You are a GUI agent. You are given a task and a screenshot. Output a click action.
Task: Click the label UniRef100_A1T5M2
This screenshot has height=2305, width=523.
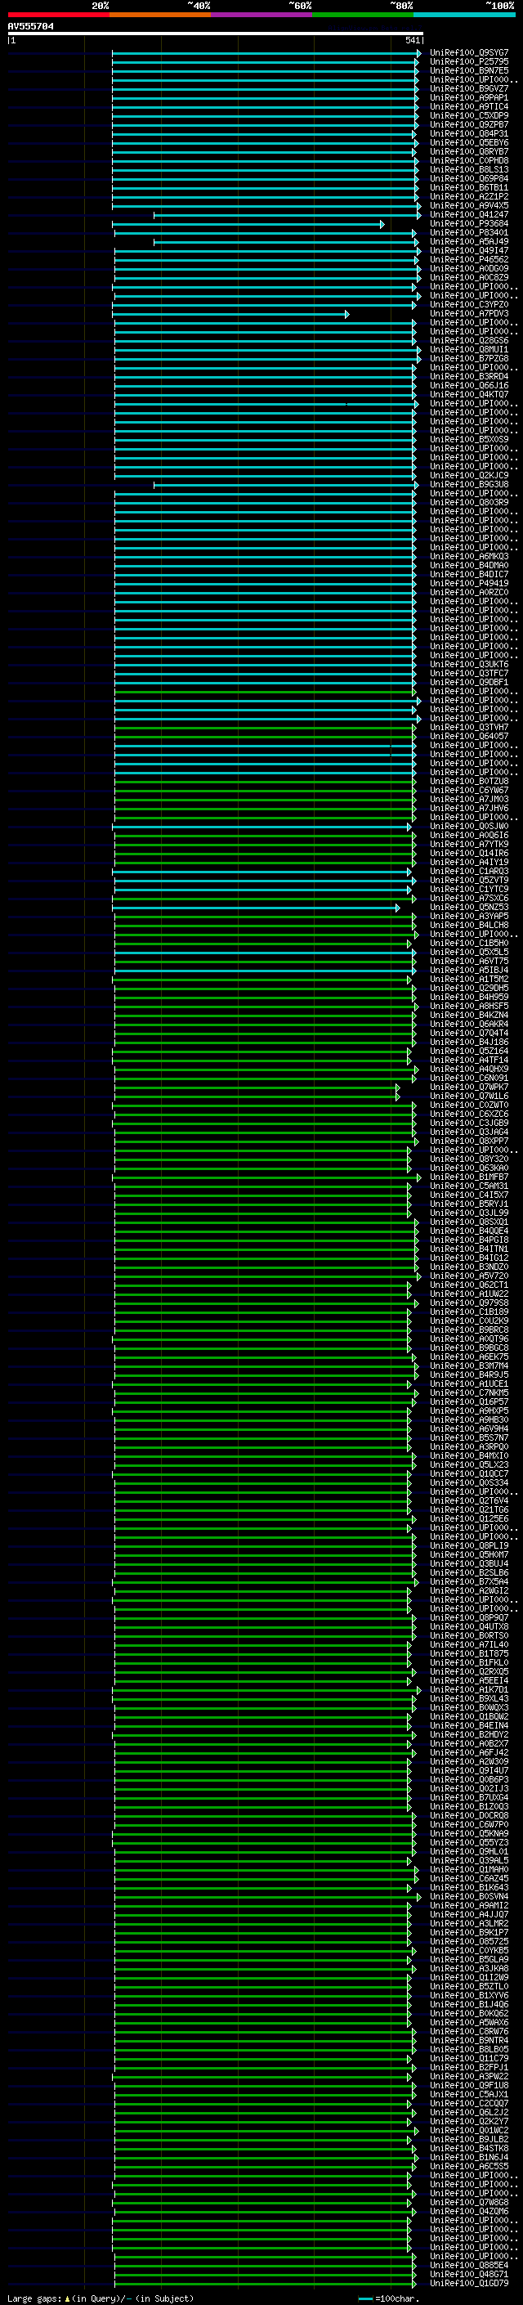[x=469, y=980]
